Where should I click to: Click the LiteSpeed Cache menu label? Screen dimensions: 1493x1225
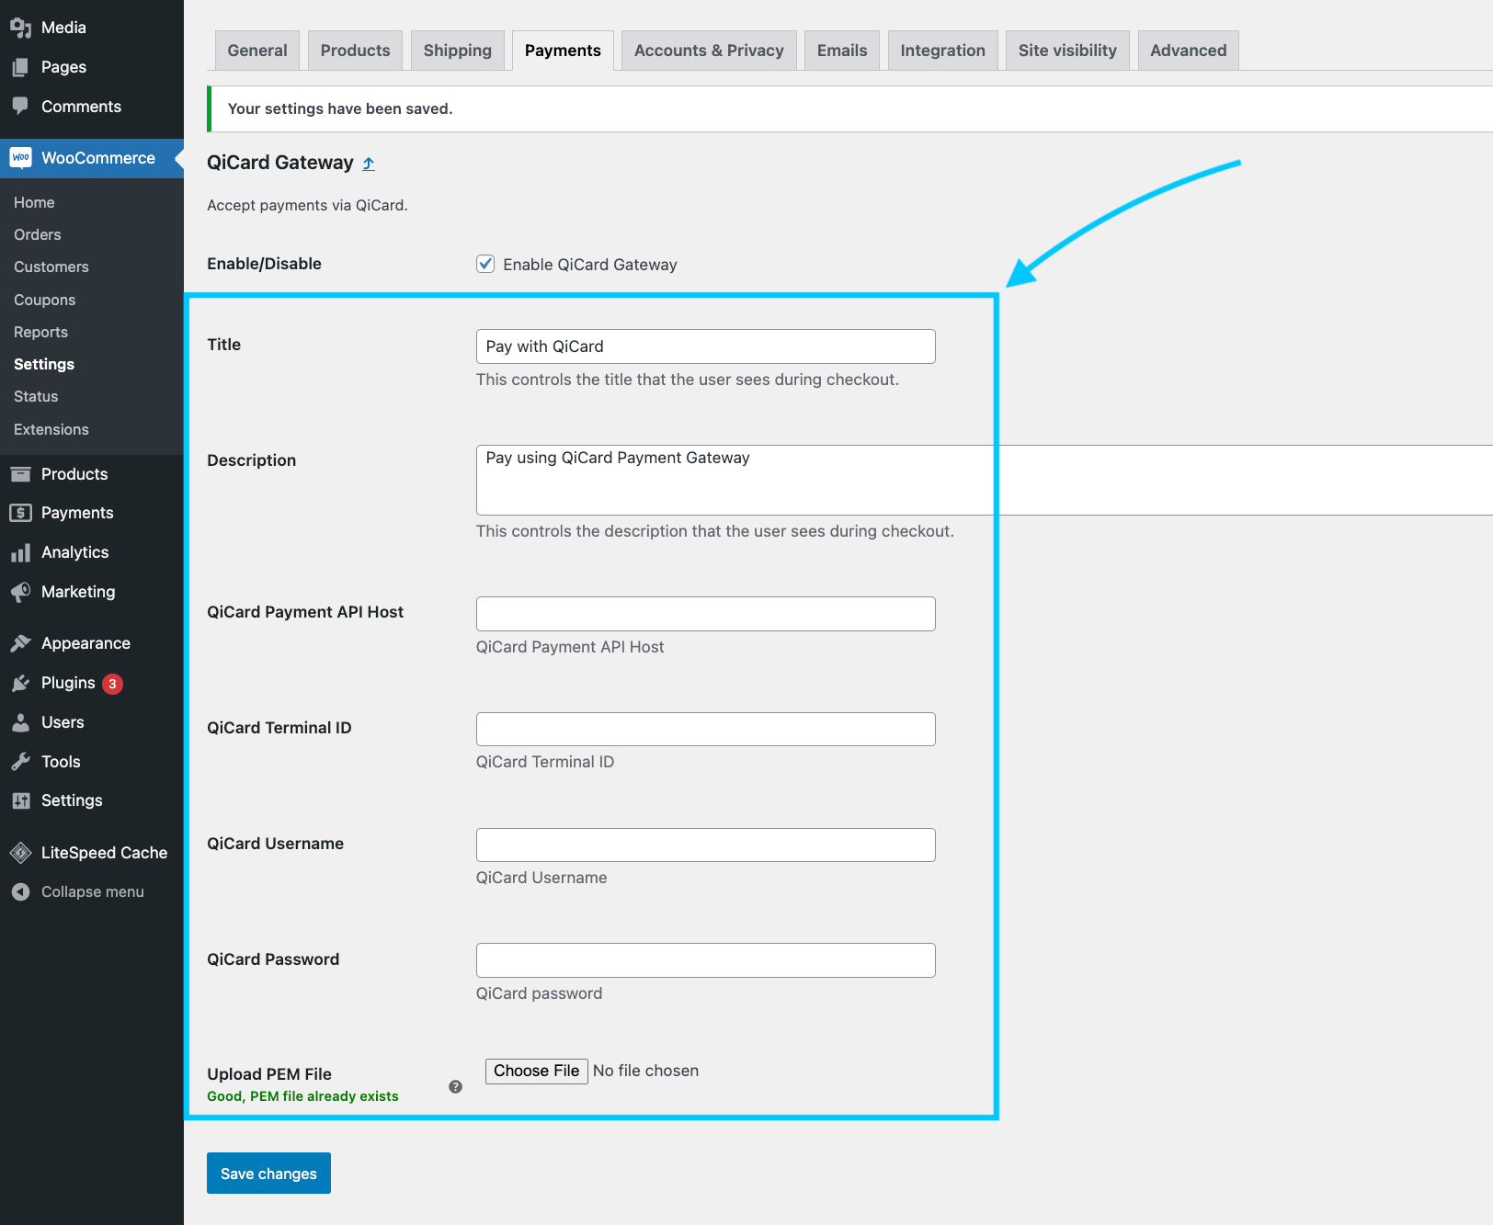(x=105, y=853)
